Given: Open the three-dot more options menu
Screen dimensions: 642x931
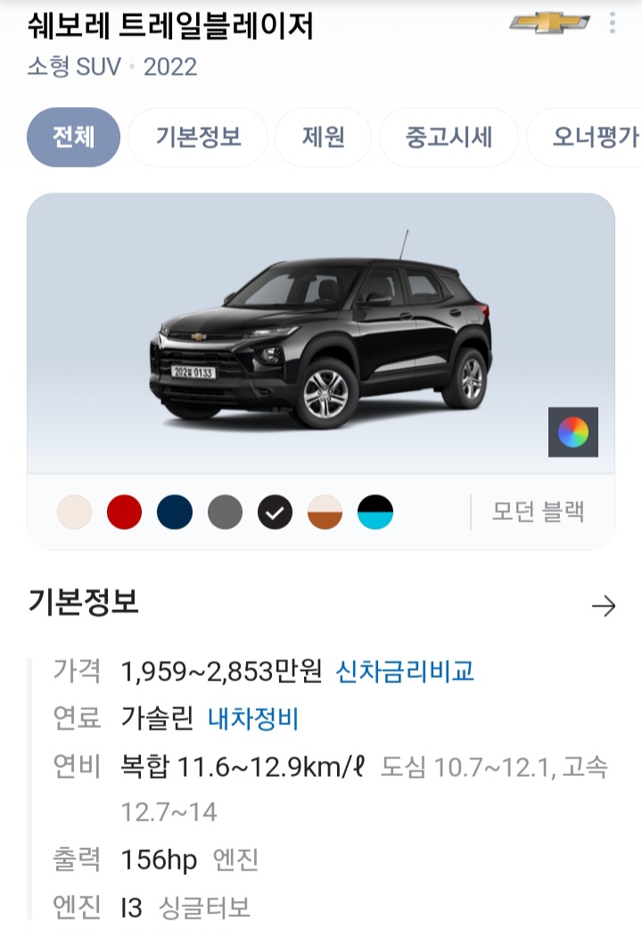Looking at the screenshot, I should pyautogui.click(x=613, y=24).
